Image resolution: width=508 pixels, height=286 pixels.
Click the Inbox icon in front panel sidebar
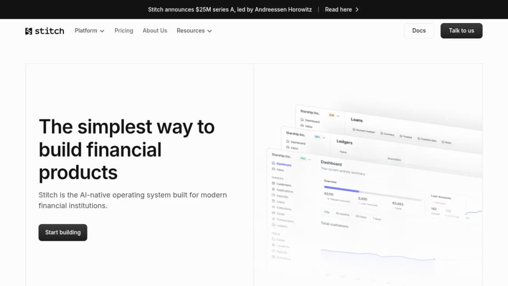point(273,169)
